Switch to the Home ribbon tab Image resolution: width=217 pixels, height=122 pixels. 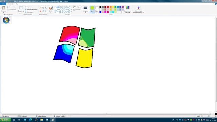(x=10, y=4)
